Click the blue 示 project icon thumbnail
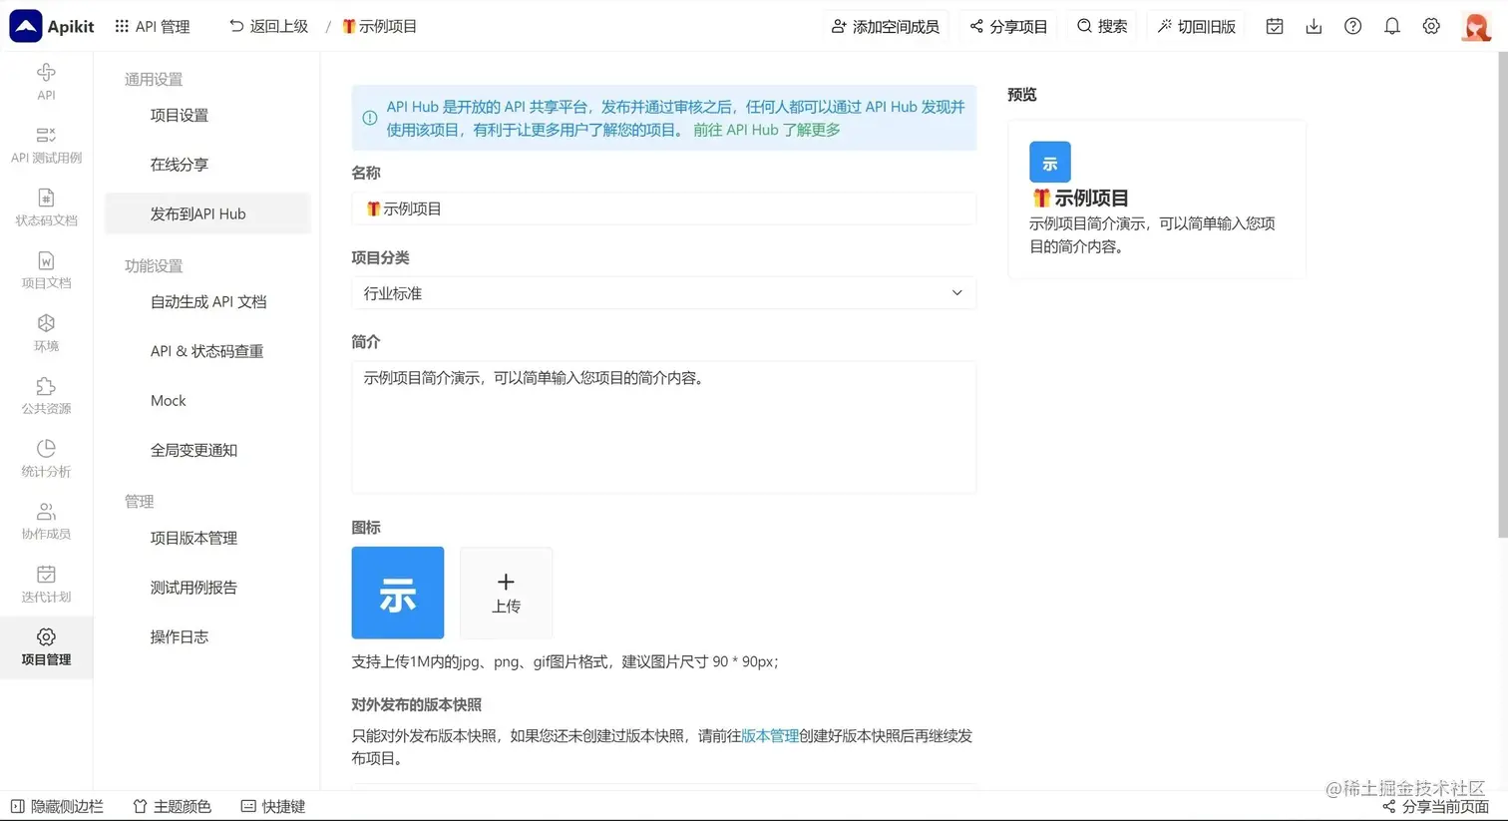 (x=398, y=593)
